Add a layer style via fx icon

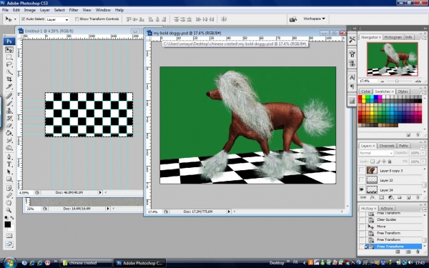tap(372, 197)
